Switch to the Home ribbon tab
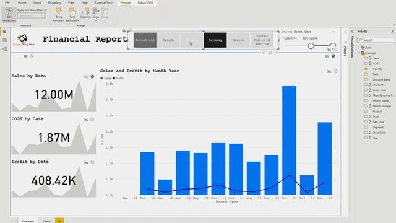The image size is (396, 223). point(22,2)
